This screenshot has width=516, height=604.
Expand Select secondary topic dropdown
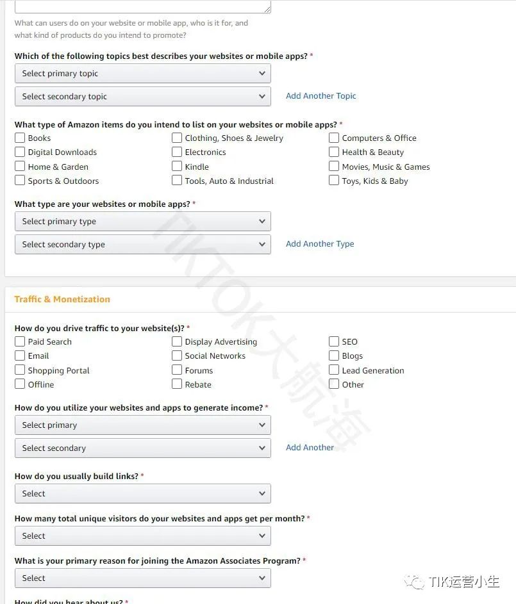[x=142, y=97]
